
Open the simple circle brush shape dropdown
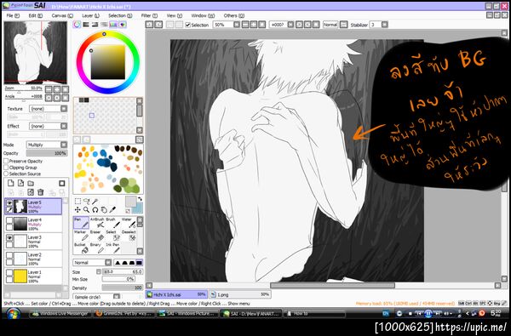96,297
